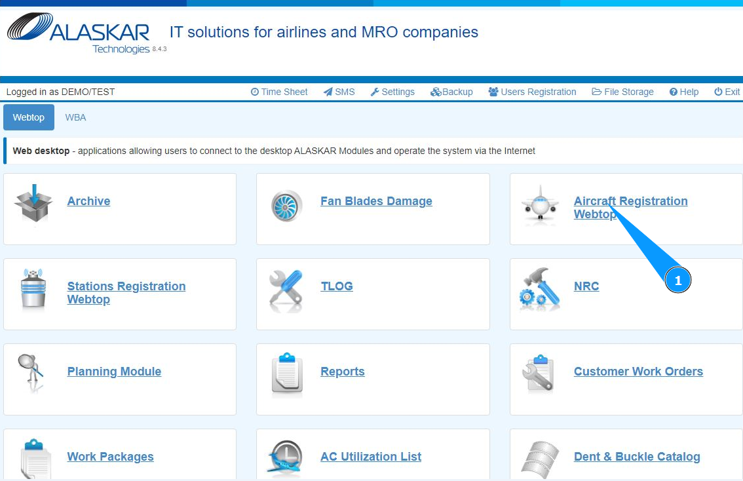Open Settings from the top menu
Image resolution: width=743 pixels, height=481 pixels.
393,92
